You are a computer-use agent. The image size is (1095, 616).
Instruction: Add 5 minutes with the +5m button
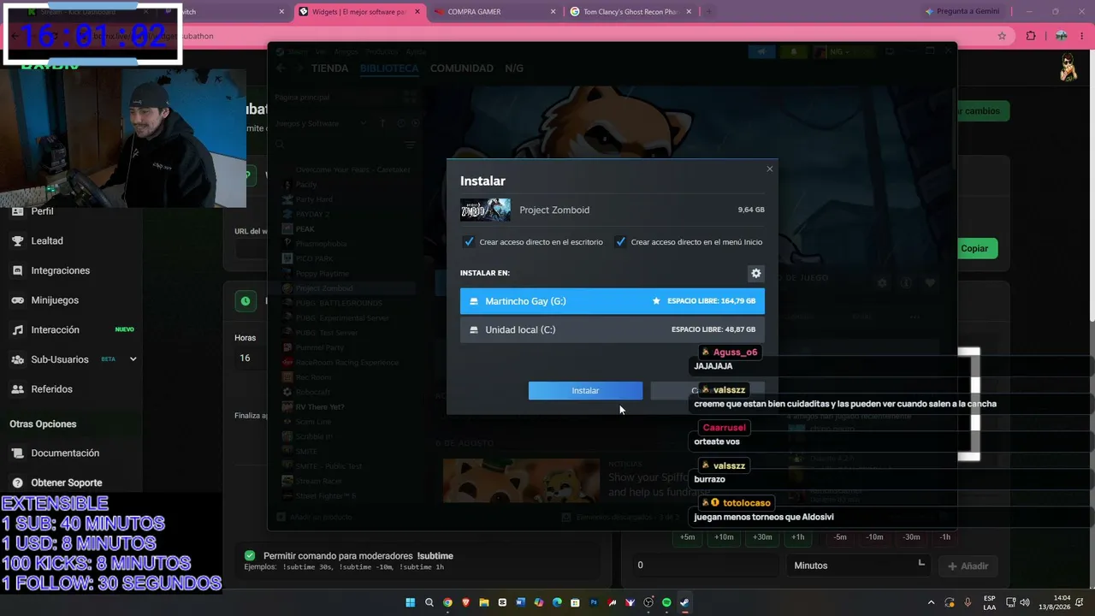click(688, 537)
